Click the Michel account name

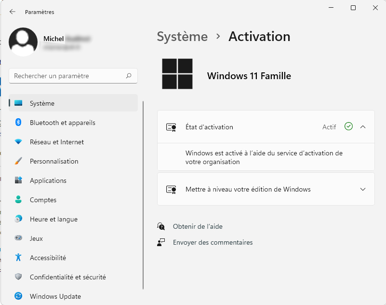click(53, 39)
